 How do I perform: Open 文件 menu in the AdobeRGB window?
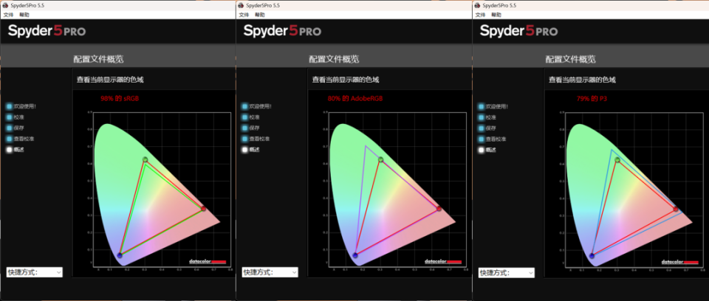(x=244, y=15)
